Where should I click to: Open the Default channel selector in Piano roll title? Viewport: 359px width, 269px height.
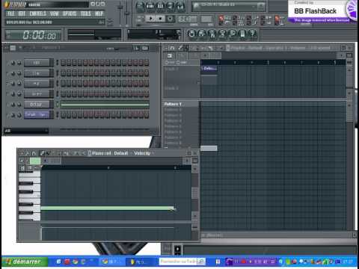121,153
